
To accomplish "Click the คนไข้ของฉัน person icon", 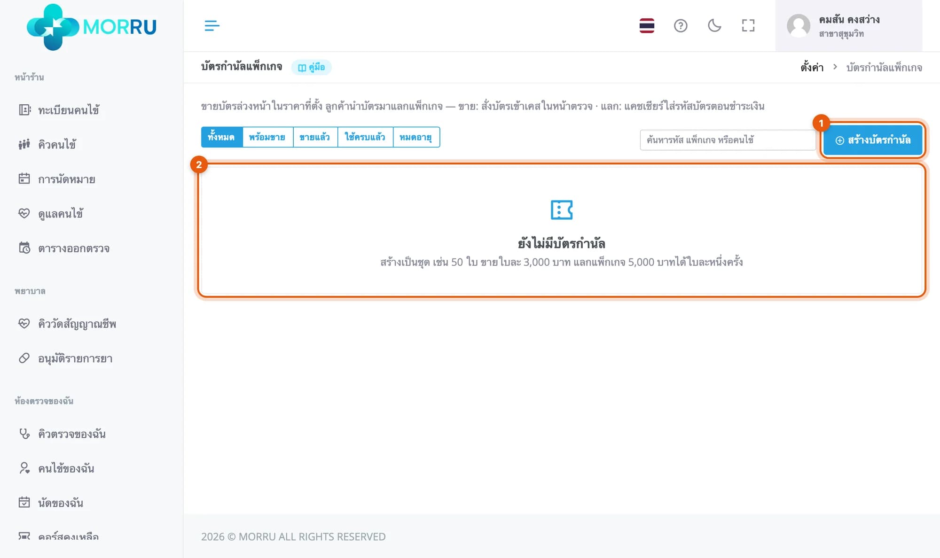I will [24, 468].
